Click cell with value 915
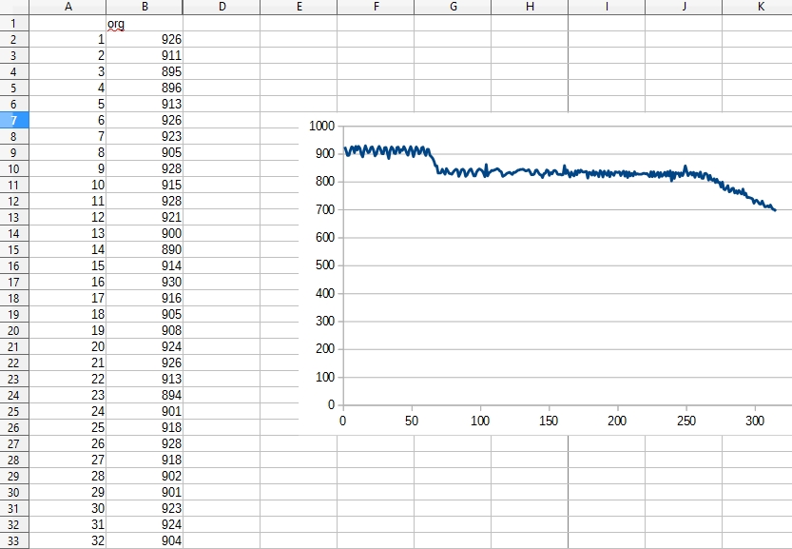 [x=145, y=185]
